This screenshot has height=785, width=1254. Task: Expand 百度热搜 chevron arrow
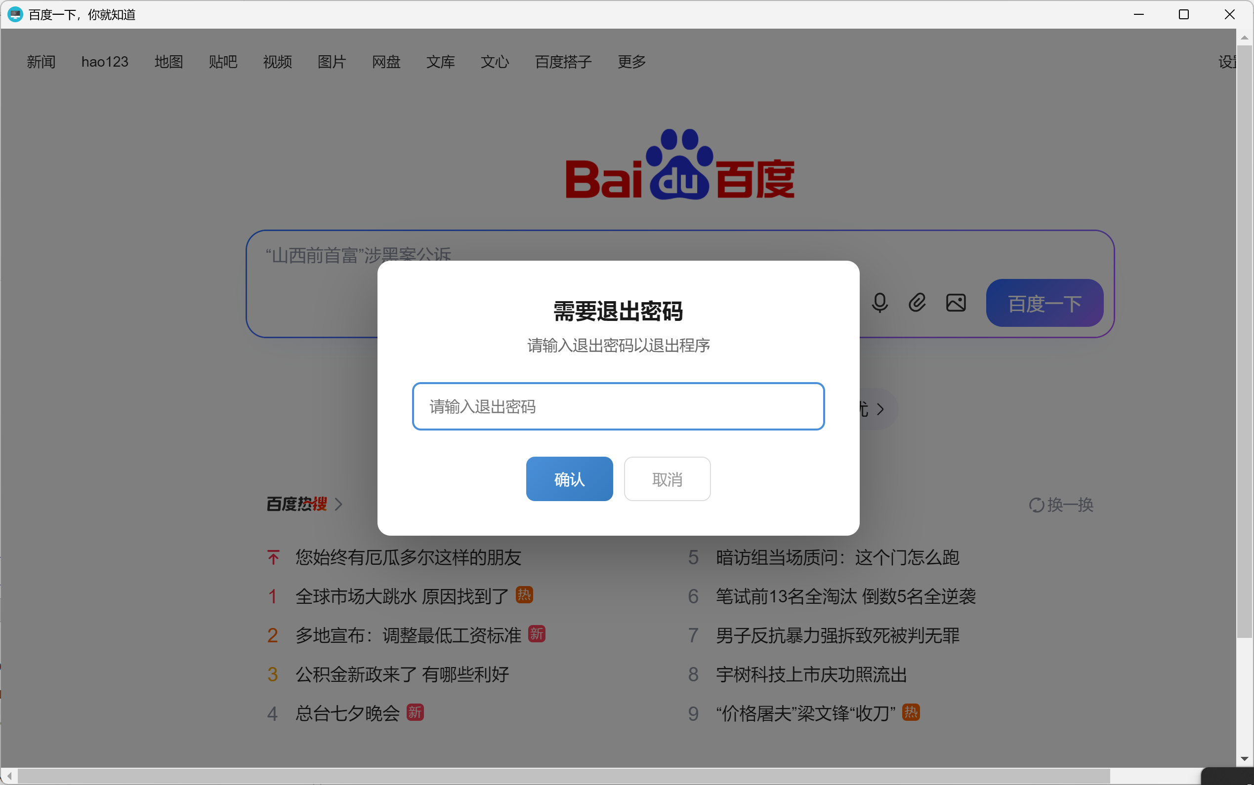[x=338, y=504]
